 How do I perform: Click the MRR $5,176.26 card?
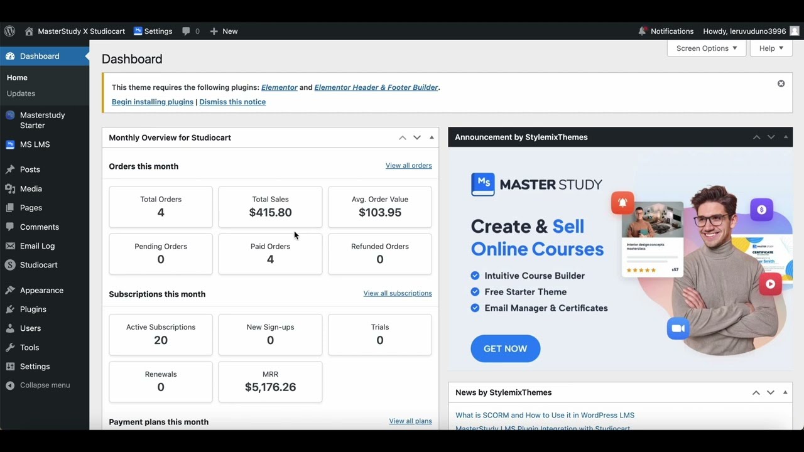point(270,382)
